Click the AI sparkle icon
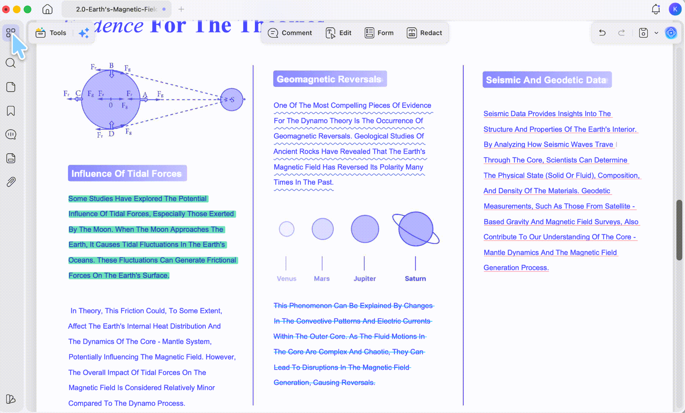Image resolution: width=685 pixels, height=413 pixels. 84,33
